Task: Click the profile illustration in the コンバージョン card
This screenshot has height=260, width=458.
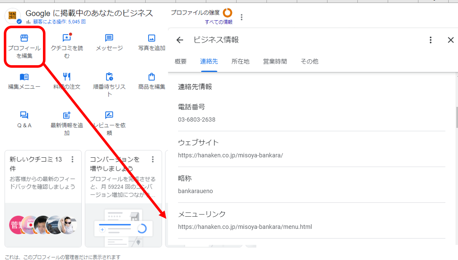Action: (123, 227)
